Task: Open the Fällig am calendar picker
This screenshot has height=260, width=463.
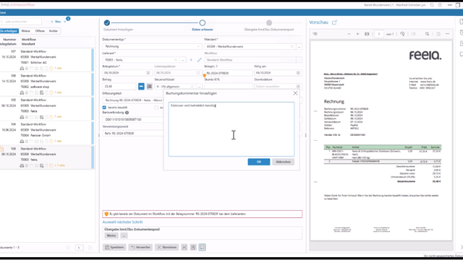Action: [298, 73]
